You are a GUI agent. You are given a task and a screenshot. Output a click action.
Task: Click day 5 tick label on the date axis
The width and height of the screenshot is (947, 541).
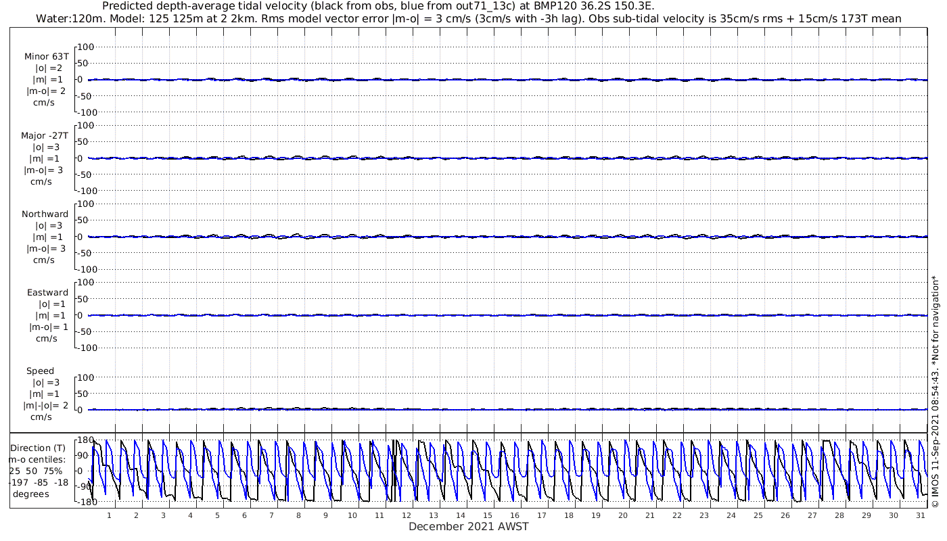[x=217, y=515]
